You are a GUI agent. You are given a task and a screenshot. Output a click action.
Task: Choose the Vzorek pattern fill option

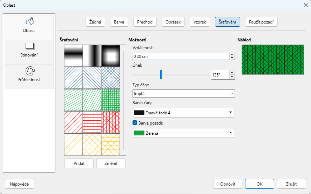coord(200,22)
